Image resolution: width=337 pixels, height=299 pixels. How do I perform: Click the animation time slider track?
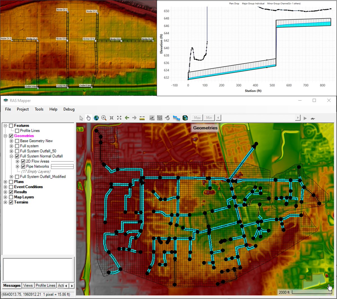[x=258, y=118]
